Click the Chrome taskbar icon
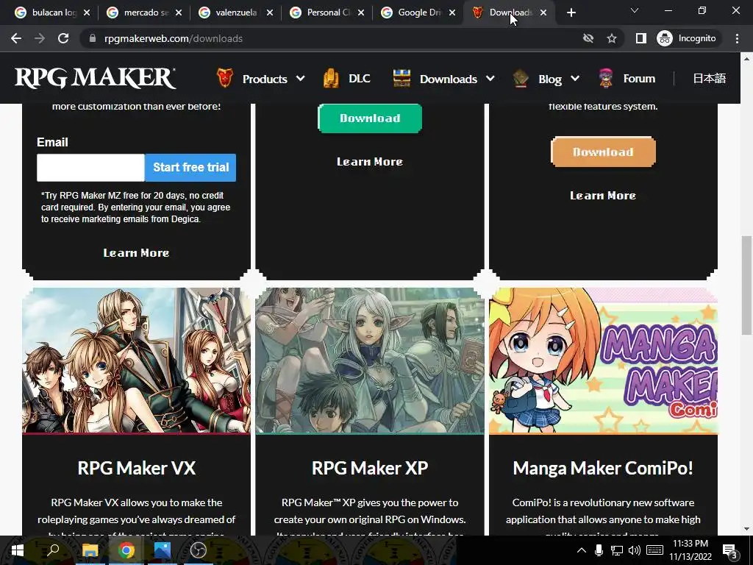This screenshot has width=753, height=565. pos(126,550)
